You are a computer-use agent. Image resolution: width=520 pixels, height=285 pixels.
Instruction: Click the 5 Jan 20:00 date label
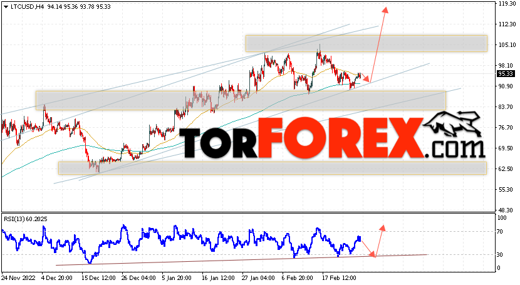tap(177, 277)
